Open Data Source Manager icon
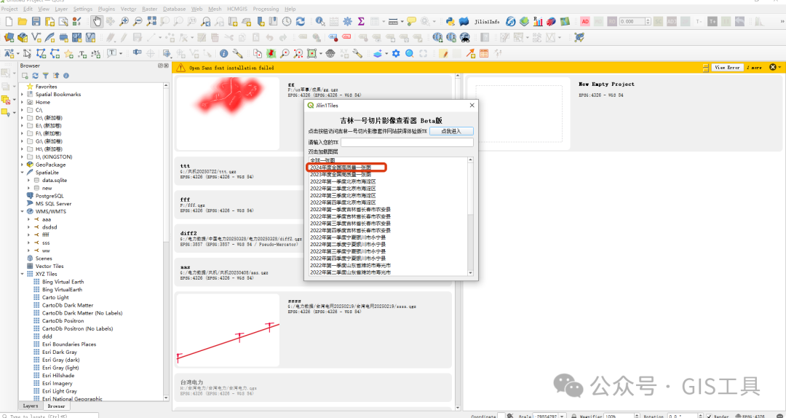 tap(9, 38)
